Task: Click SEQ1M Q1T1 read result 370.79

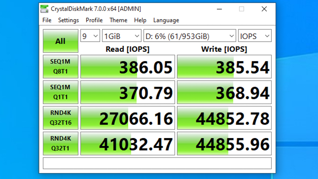Action: tap(128, 92)
